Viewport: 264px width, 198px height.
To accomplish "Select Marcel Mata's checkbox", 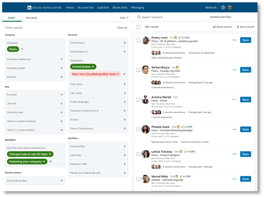I will (138, 179).
